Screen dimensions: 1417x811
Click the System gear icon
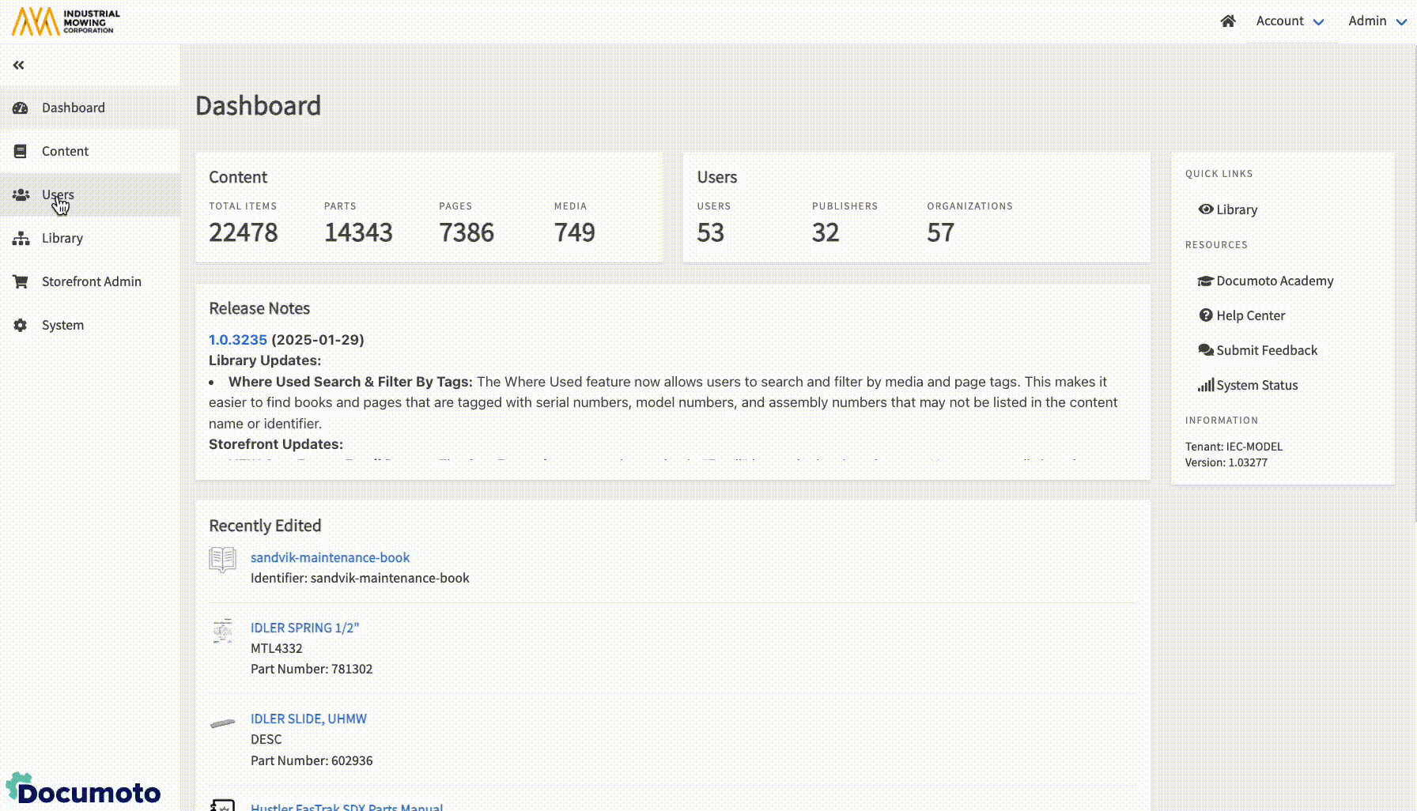tap(21, 325)
